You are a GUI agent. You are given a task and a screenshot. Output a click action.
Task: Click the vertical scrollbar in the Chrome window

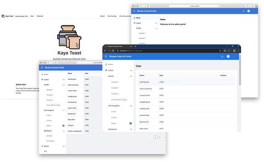coord(240,70)
